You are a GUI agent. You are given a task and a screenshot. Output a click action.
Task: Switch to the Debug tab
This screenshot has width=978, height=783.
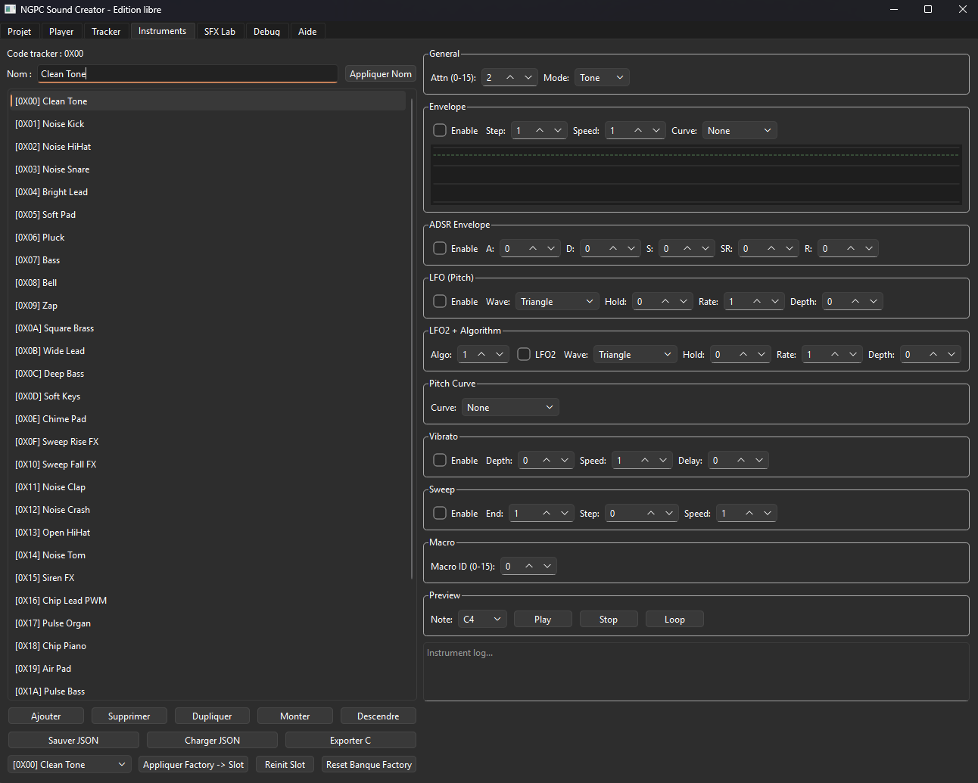click(x=266, y=32)
